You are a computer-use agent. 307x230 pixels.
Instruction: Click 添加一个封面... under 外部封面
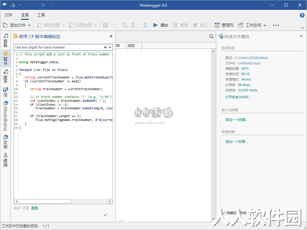click(x=236, y=142)
